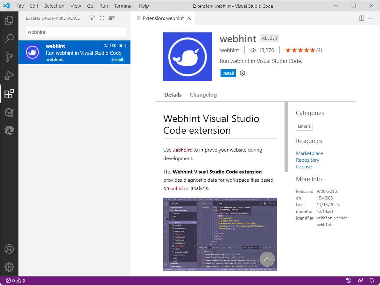Open notifications bell in status bar
This screenshot has width=380, height=285.
[x=371, y=281]
